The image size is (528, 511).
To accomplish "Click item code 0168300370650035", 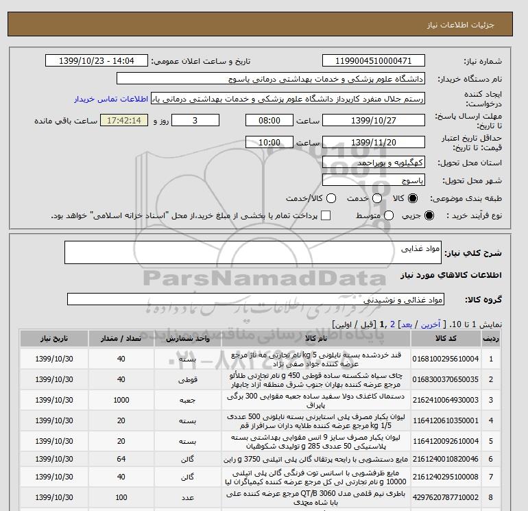I will (x=446, y=379).
